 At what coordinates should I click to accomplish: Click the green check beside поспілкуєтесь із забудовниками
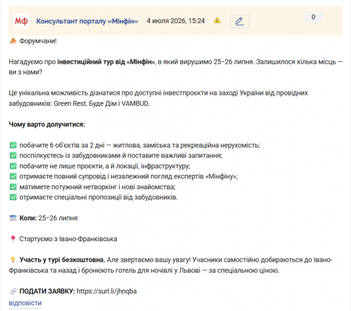[x=13, y=155]
